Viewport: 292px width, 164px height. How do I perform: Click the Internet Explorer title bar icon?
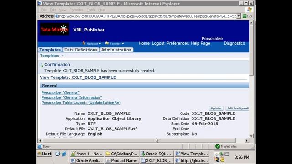(x=40, y=4)
